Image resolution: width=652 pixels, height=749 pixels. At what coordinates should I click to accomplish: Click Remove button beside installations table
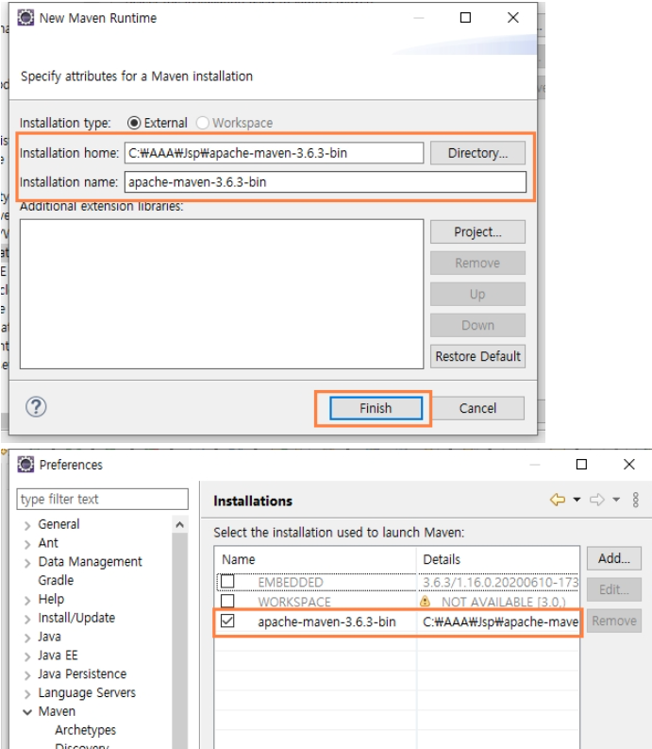coord(614,621)
